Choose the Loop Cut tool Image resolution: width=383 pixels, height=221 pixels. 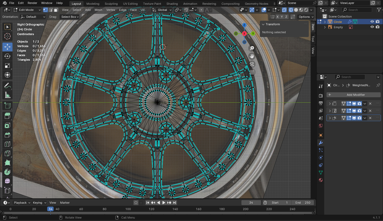(7, 144)
